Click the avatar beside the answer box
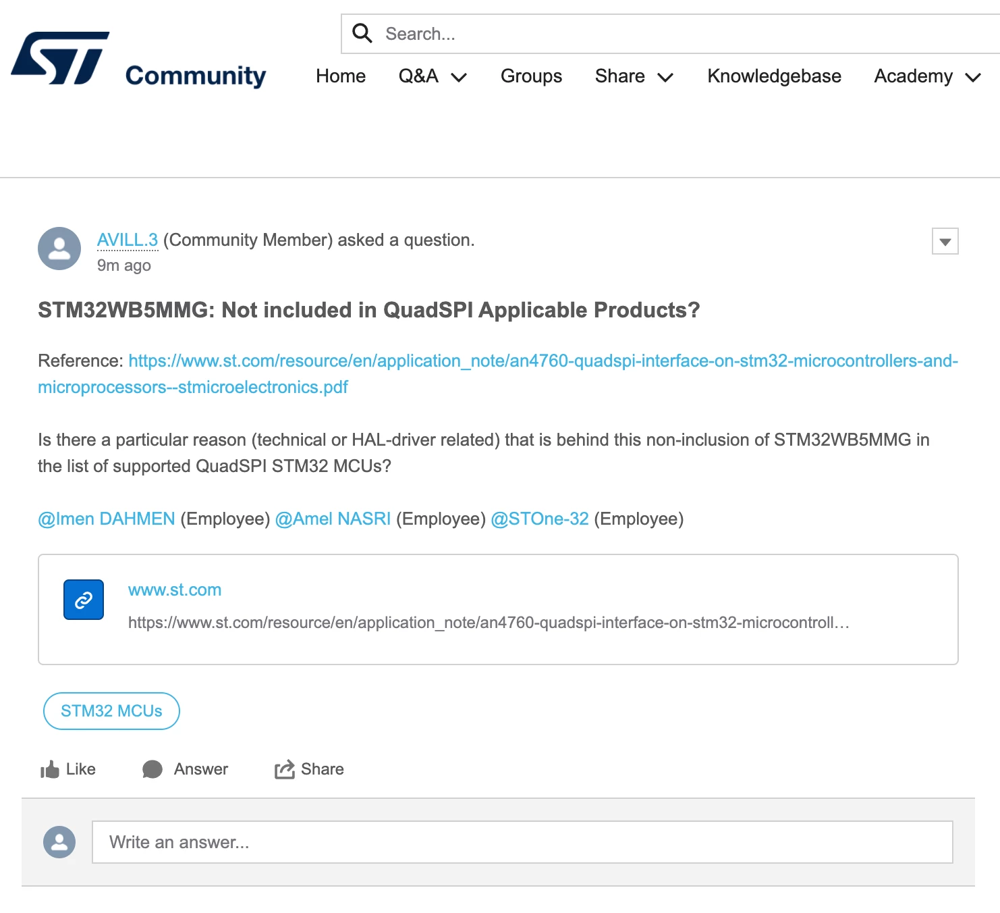 (x=59, y=842)
